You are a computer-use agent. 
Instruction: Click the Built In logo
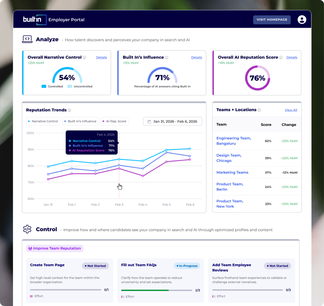(x=34, y=20)
